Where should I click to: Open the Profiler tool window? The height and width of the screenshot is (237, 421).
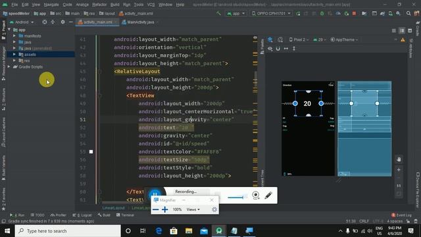click(59, 215)
